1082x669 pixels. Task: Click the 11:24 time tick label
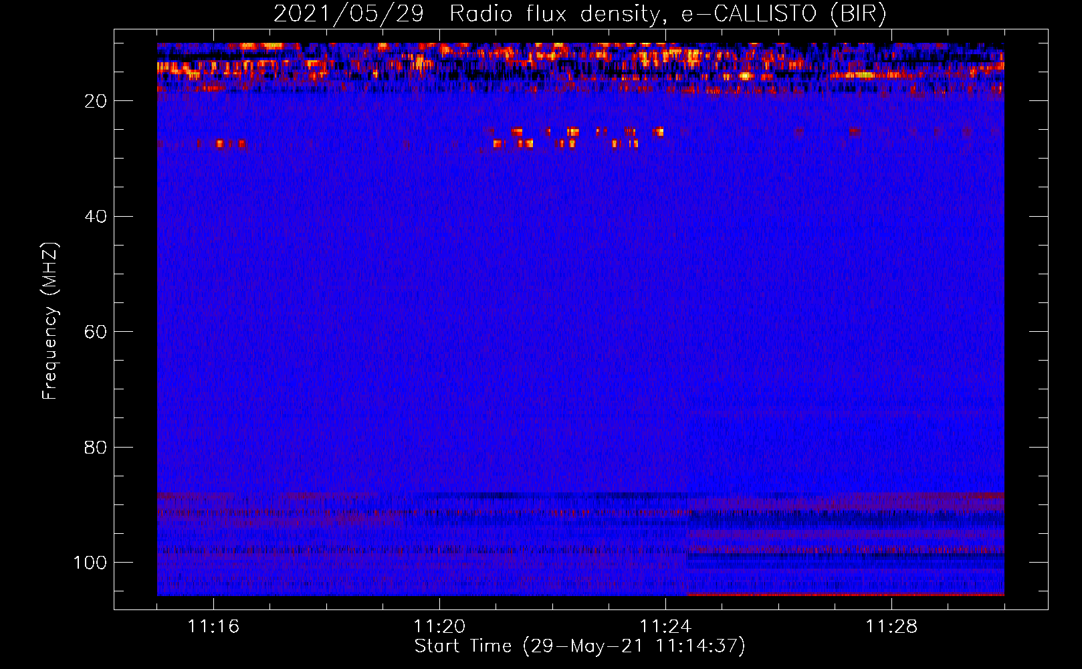click(665, 627)
